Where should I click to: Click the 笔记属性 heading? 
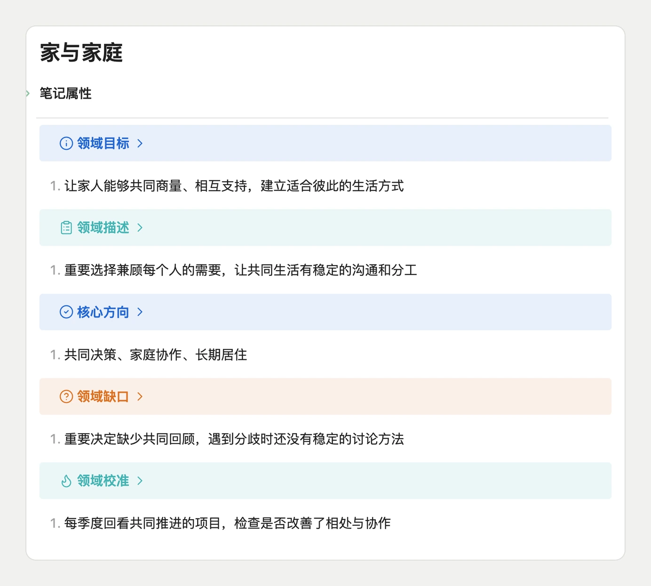[x=65, y=93]
